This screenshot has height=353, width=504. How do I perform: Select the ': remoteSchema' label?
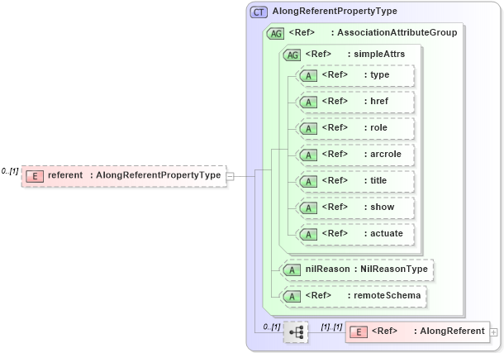[384, 295]
